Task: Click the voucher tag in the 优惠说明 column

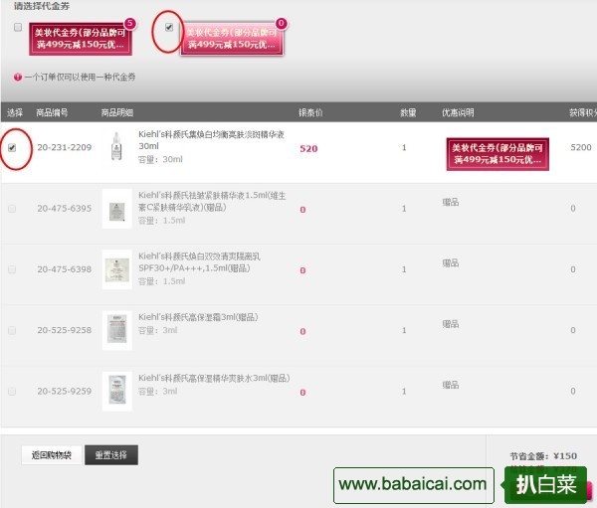Action: coord(496,153)
